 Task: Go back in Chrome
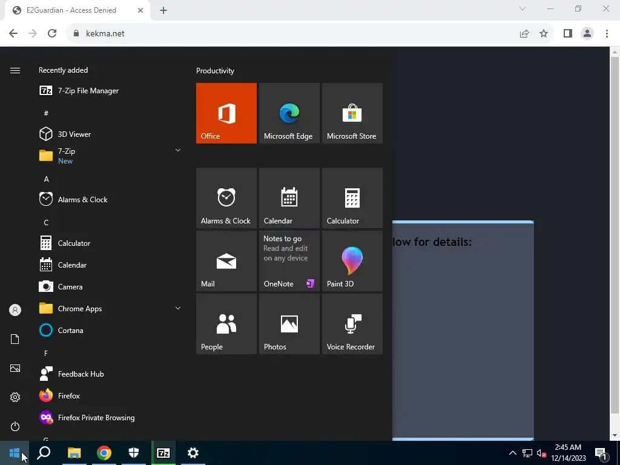13,33
